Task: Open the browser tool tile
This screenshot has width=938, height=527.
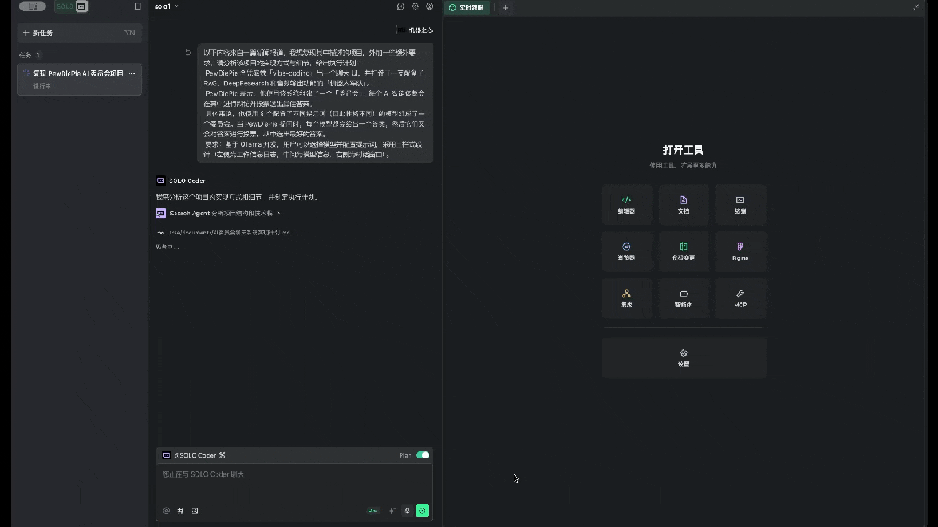Action: 626,252
